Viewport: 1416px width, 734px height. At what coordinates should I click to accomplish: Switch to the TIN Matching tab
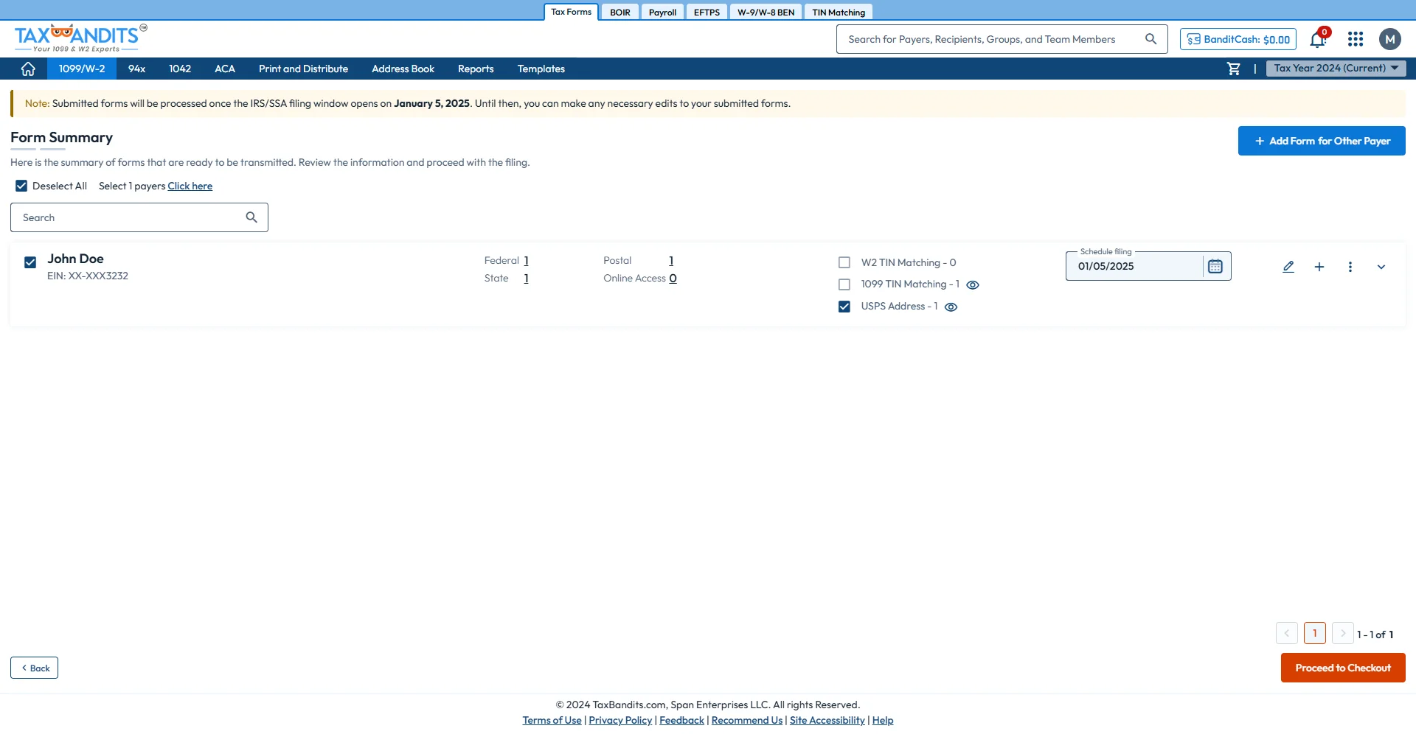[x=839, y=13]
